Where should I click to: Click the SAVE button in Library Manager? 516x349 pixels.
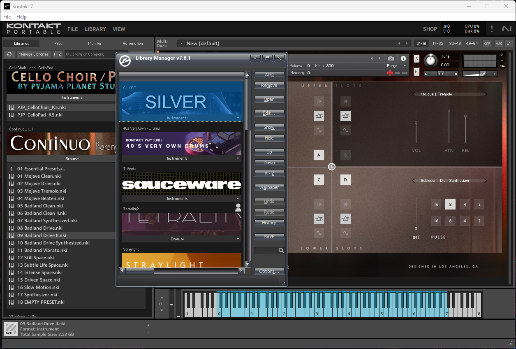click(269, 237)
